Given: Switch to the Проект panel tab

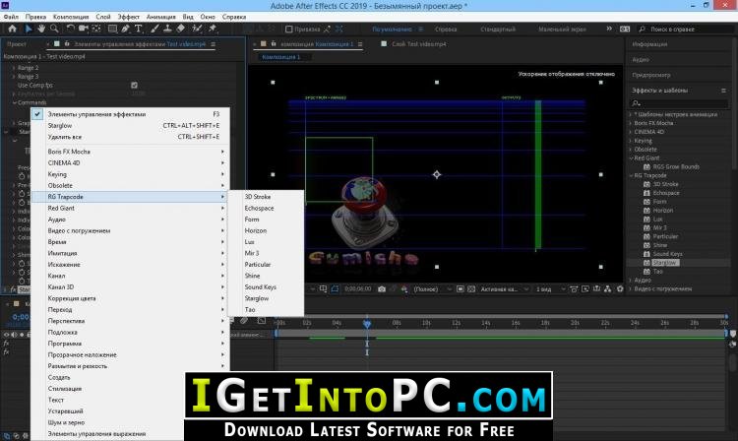Looking at the screenshot, I should coord(17,44).
